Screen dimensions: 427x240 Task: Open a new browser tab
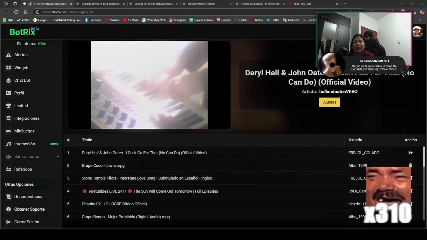coord(345,4)
